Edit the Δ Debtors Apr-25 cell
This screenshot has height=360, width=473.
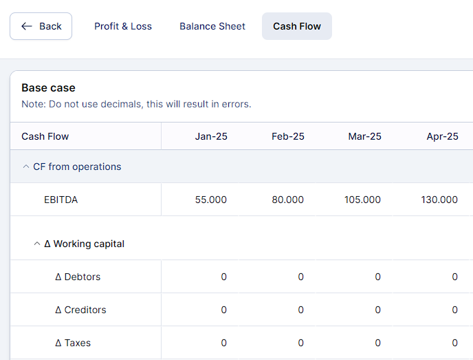431,277
